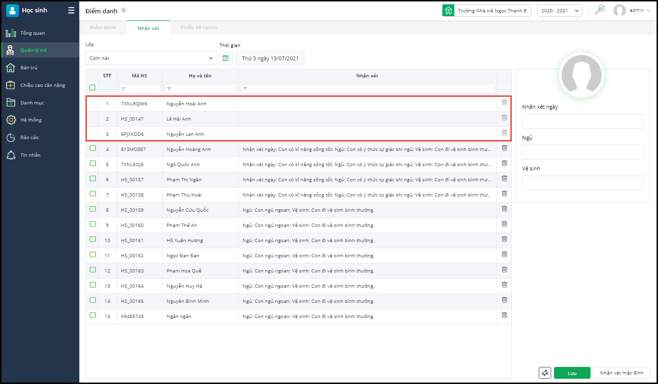
Task: Toggle the select-all checkbox in table header
Action: [92, 87]
